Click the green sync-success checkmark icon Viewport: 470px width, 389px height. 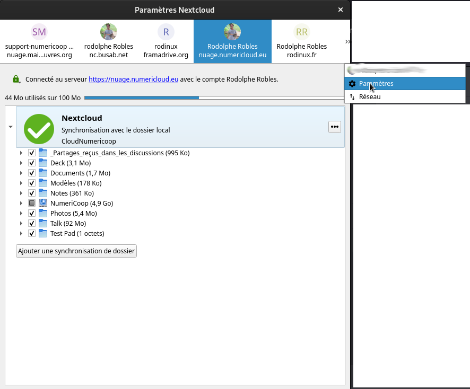pyautogui.click(x=39, y=129)
